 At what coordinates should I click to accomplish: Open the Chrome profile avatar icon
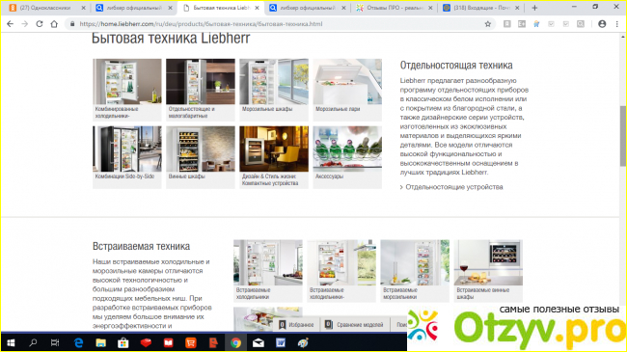click(602, 24)
